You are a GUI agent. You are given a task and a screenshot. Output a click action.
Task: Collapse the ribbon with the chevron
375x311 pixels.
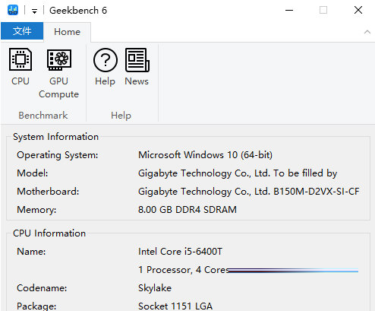[x=367, y=32]
